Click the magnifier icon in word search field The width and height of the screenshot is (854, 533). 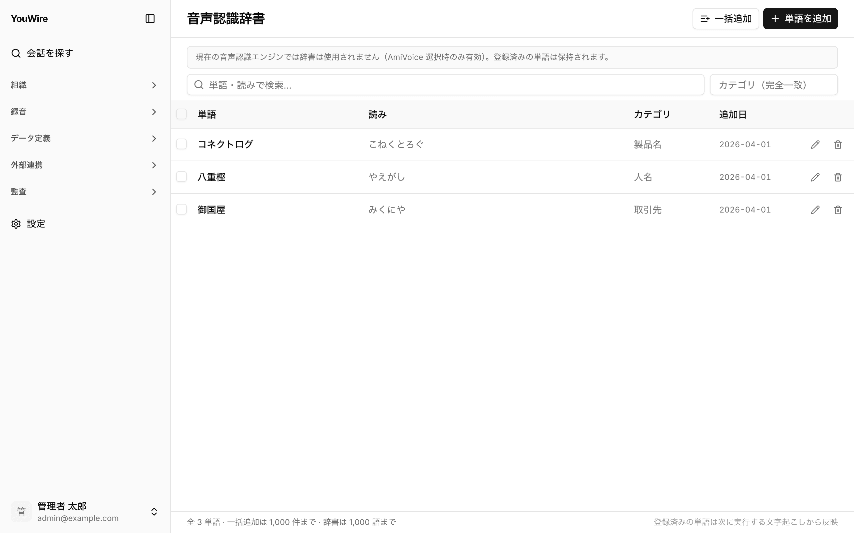coord(199,85)
